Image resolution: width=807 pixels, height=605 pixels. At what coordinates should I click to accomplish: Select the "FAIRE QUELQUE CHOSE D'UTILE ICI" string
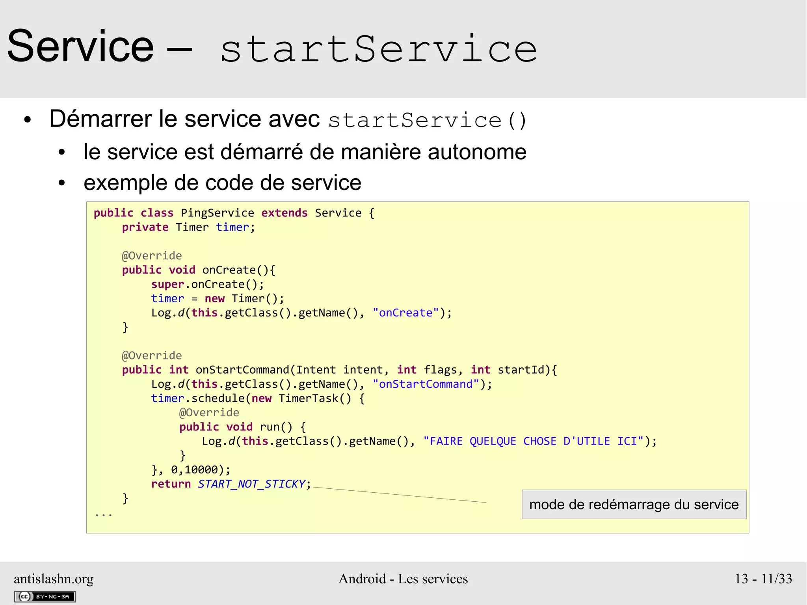pyautogui.click(x=534, y=441)
